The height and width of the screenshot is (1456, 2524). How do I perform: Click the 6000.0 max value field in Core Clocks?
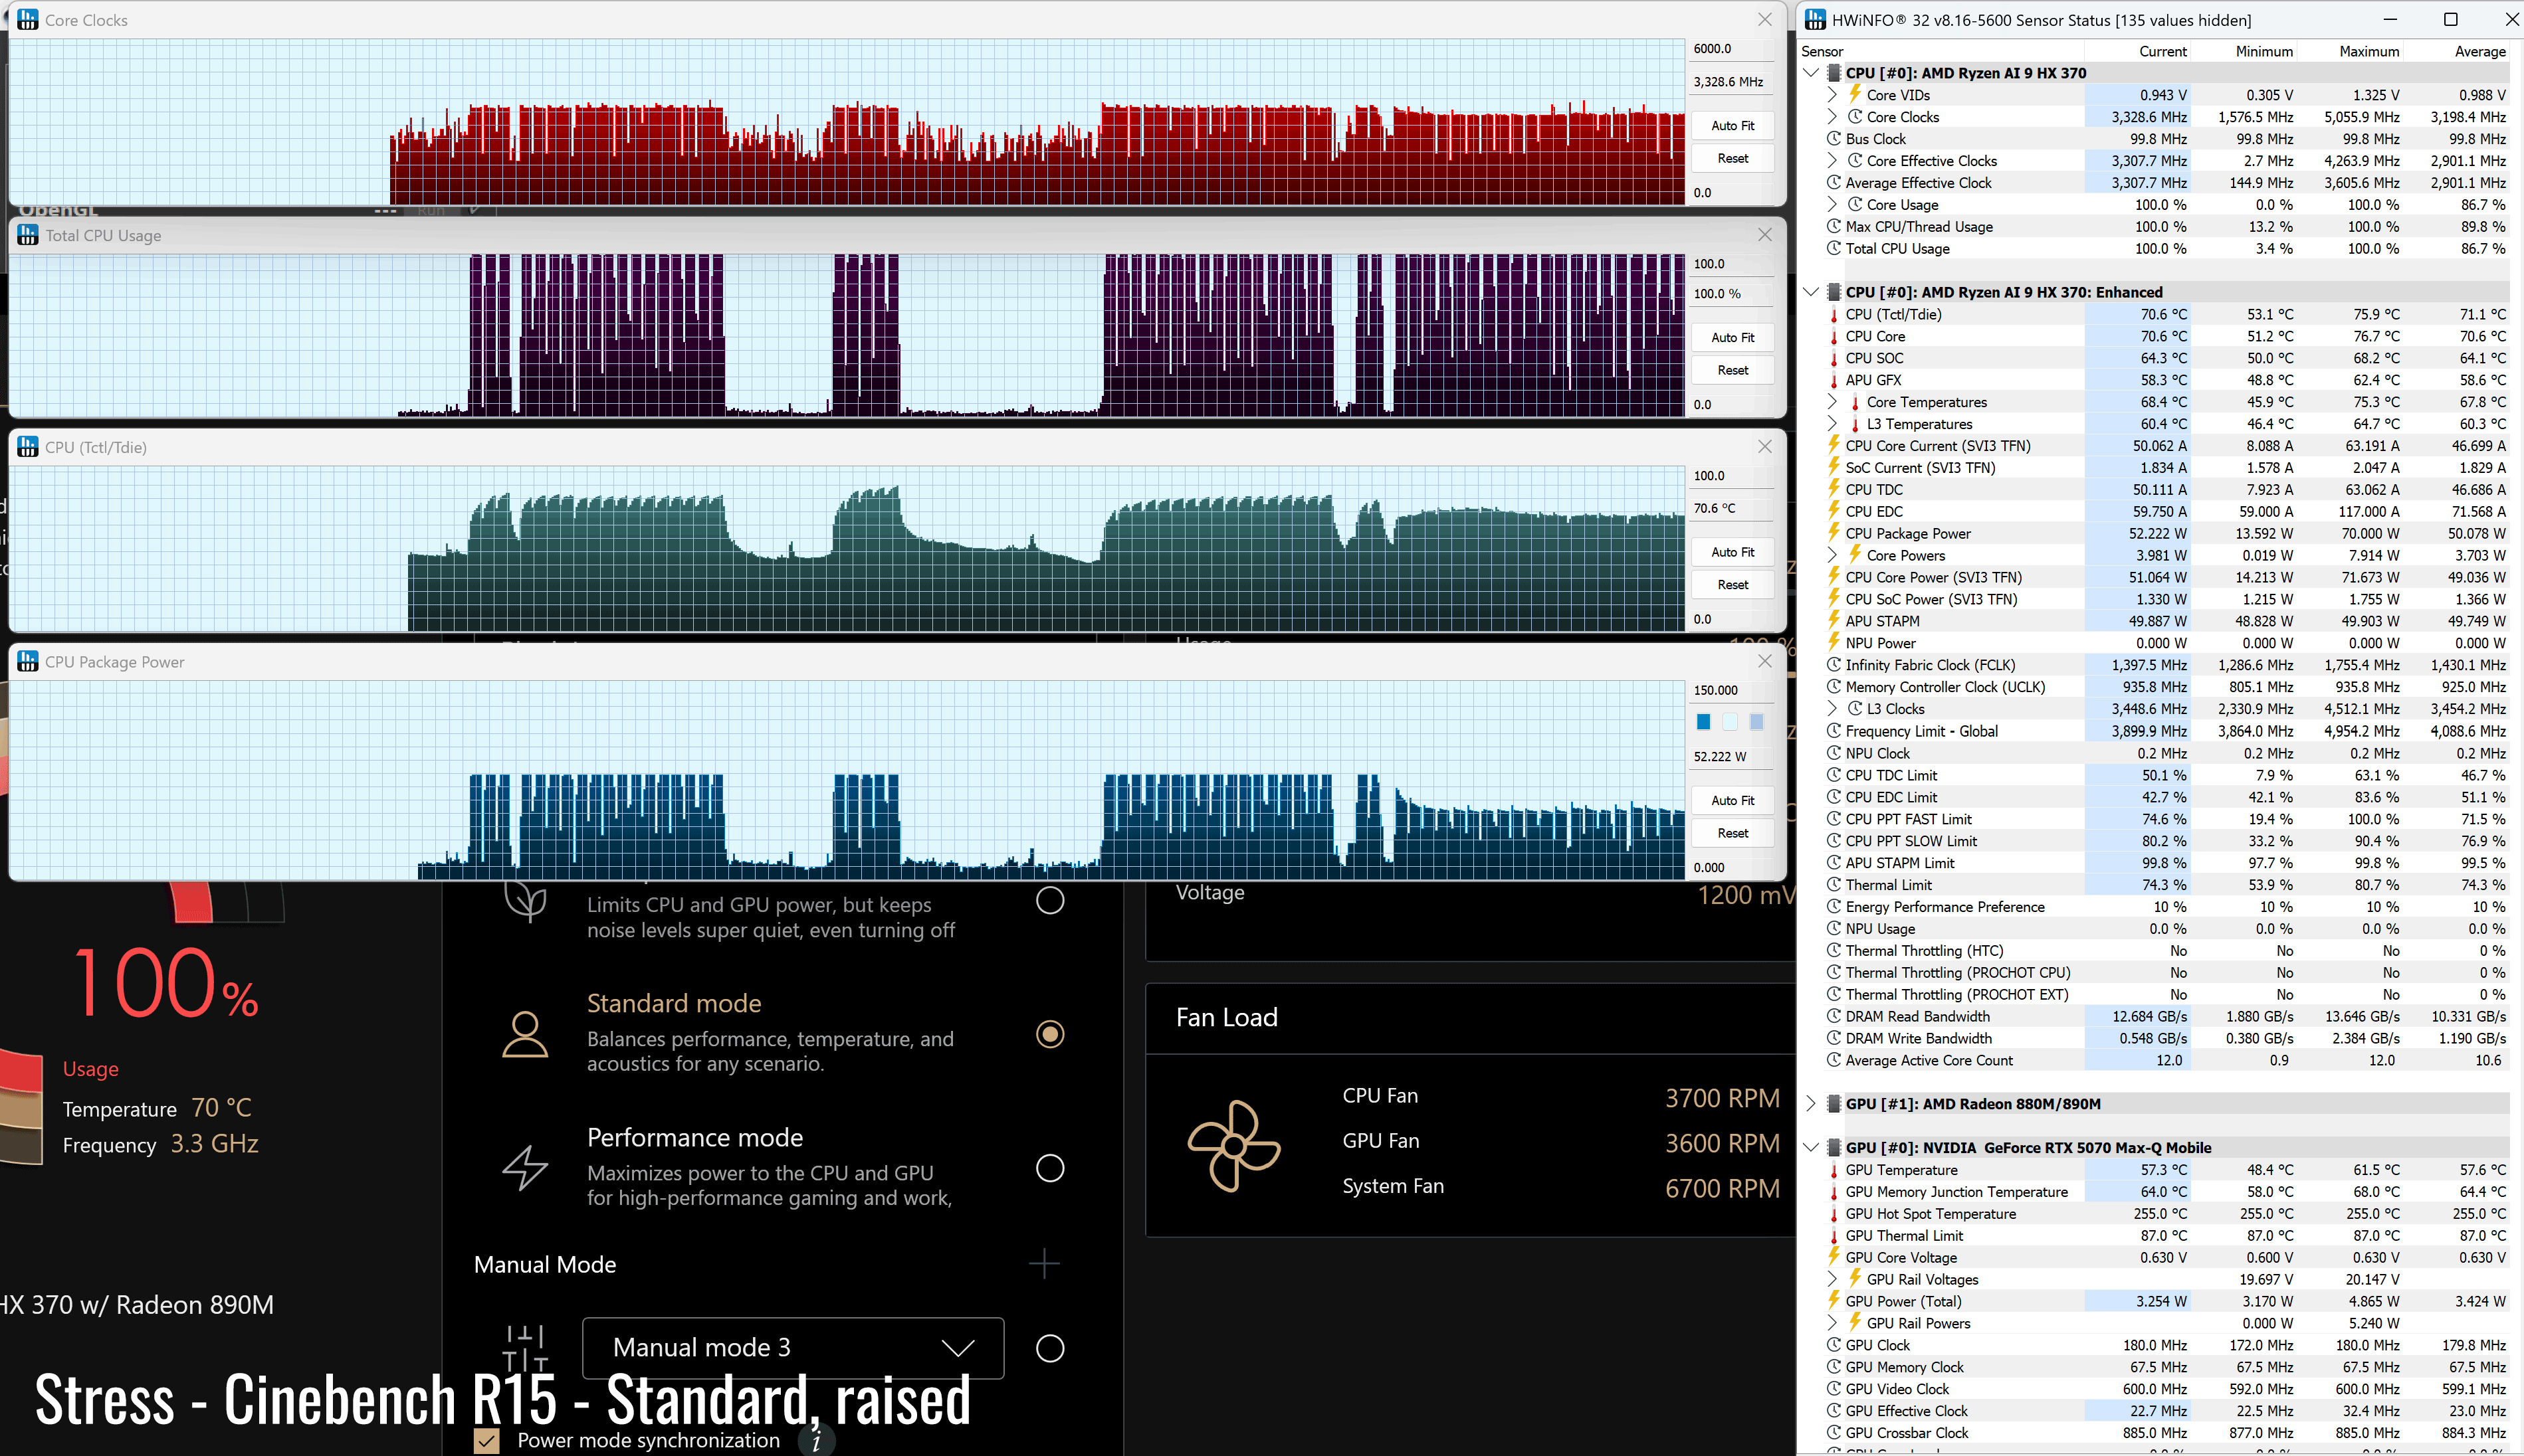click(x=1732, y=49)
